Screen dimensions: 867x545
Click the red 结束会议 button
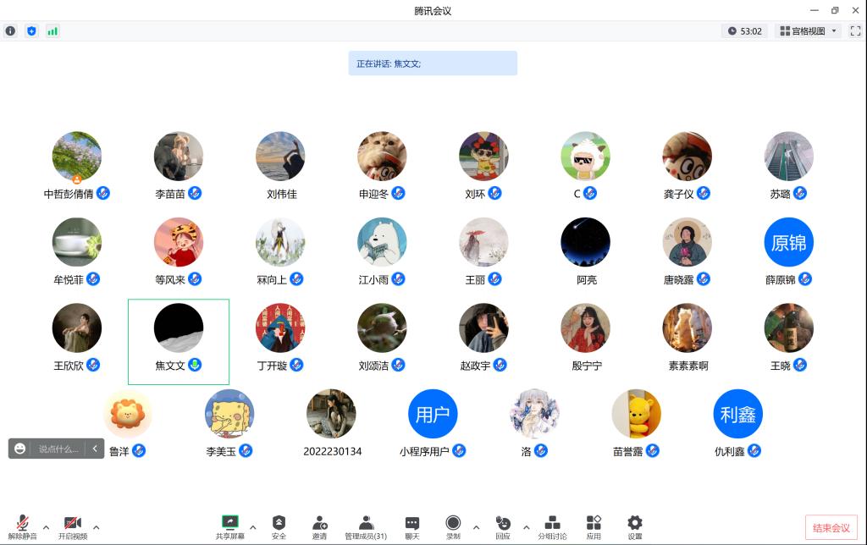(831, 527)
